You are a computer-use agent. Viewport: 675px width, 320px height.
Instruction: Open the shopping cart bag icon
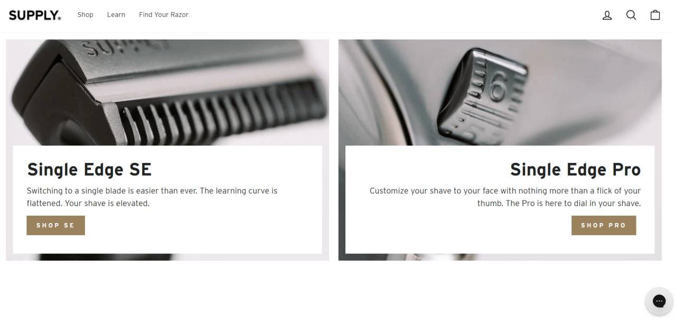(x=655, y=15)
